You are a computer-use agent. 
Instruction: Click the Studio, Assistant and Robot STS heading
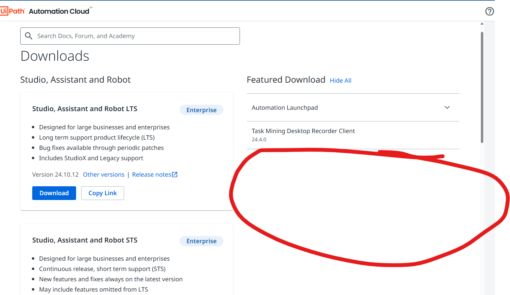coord(85,240)
